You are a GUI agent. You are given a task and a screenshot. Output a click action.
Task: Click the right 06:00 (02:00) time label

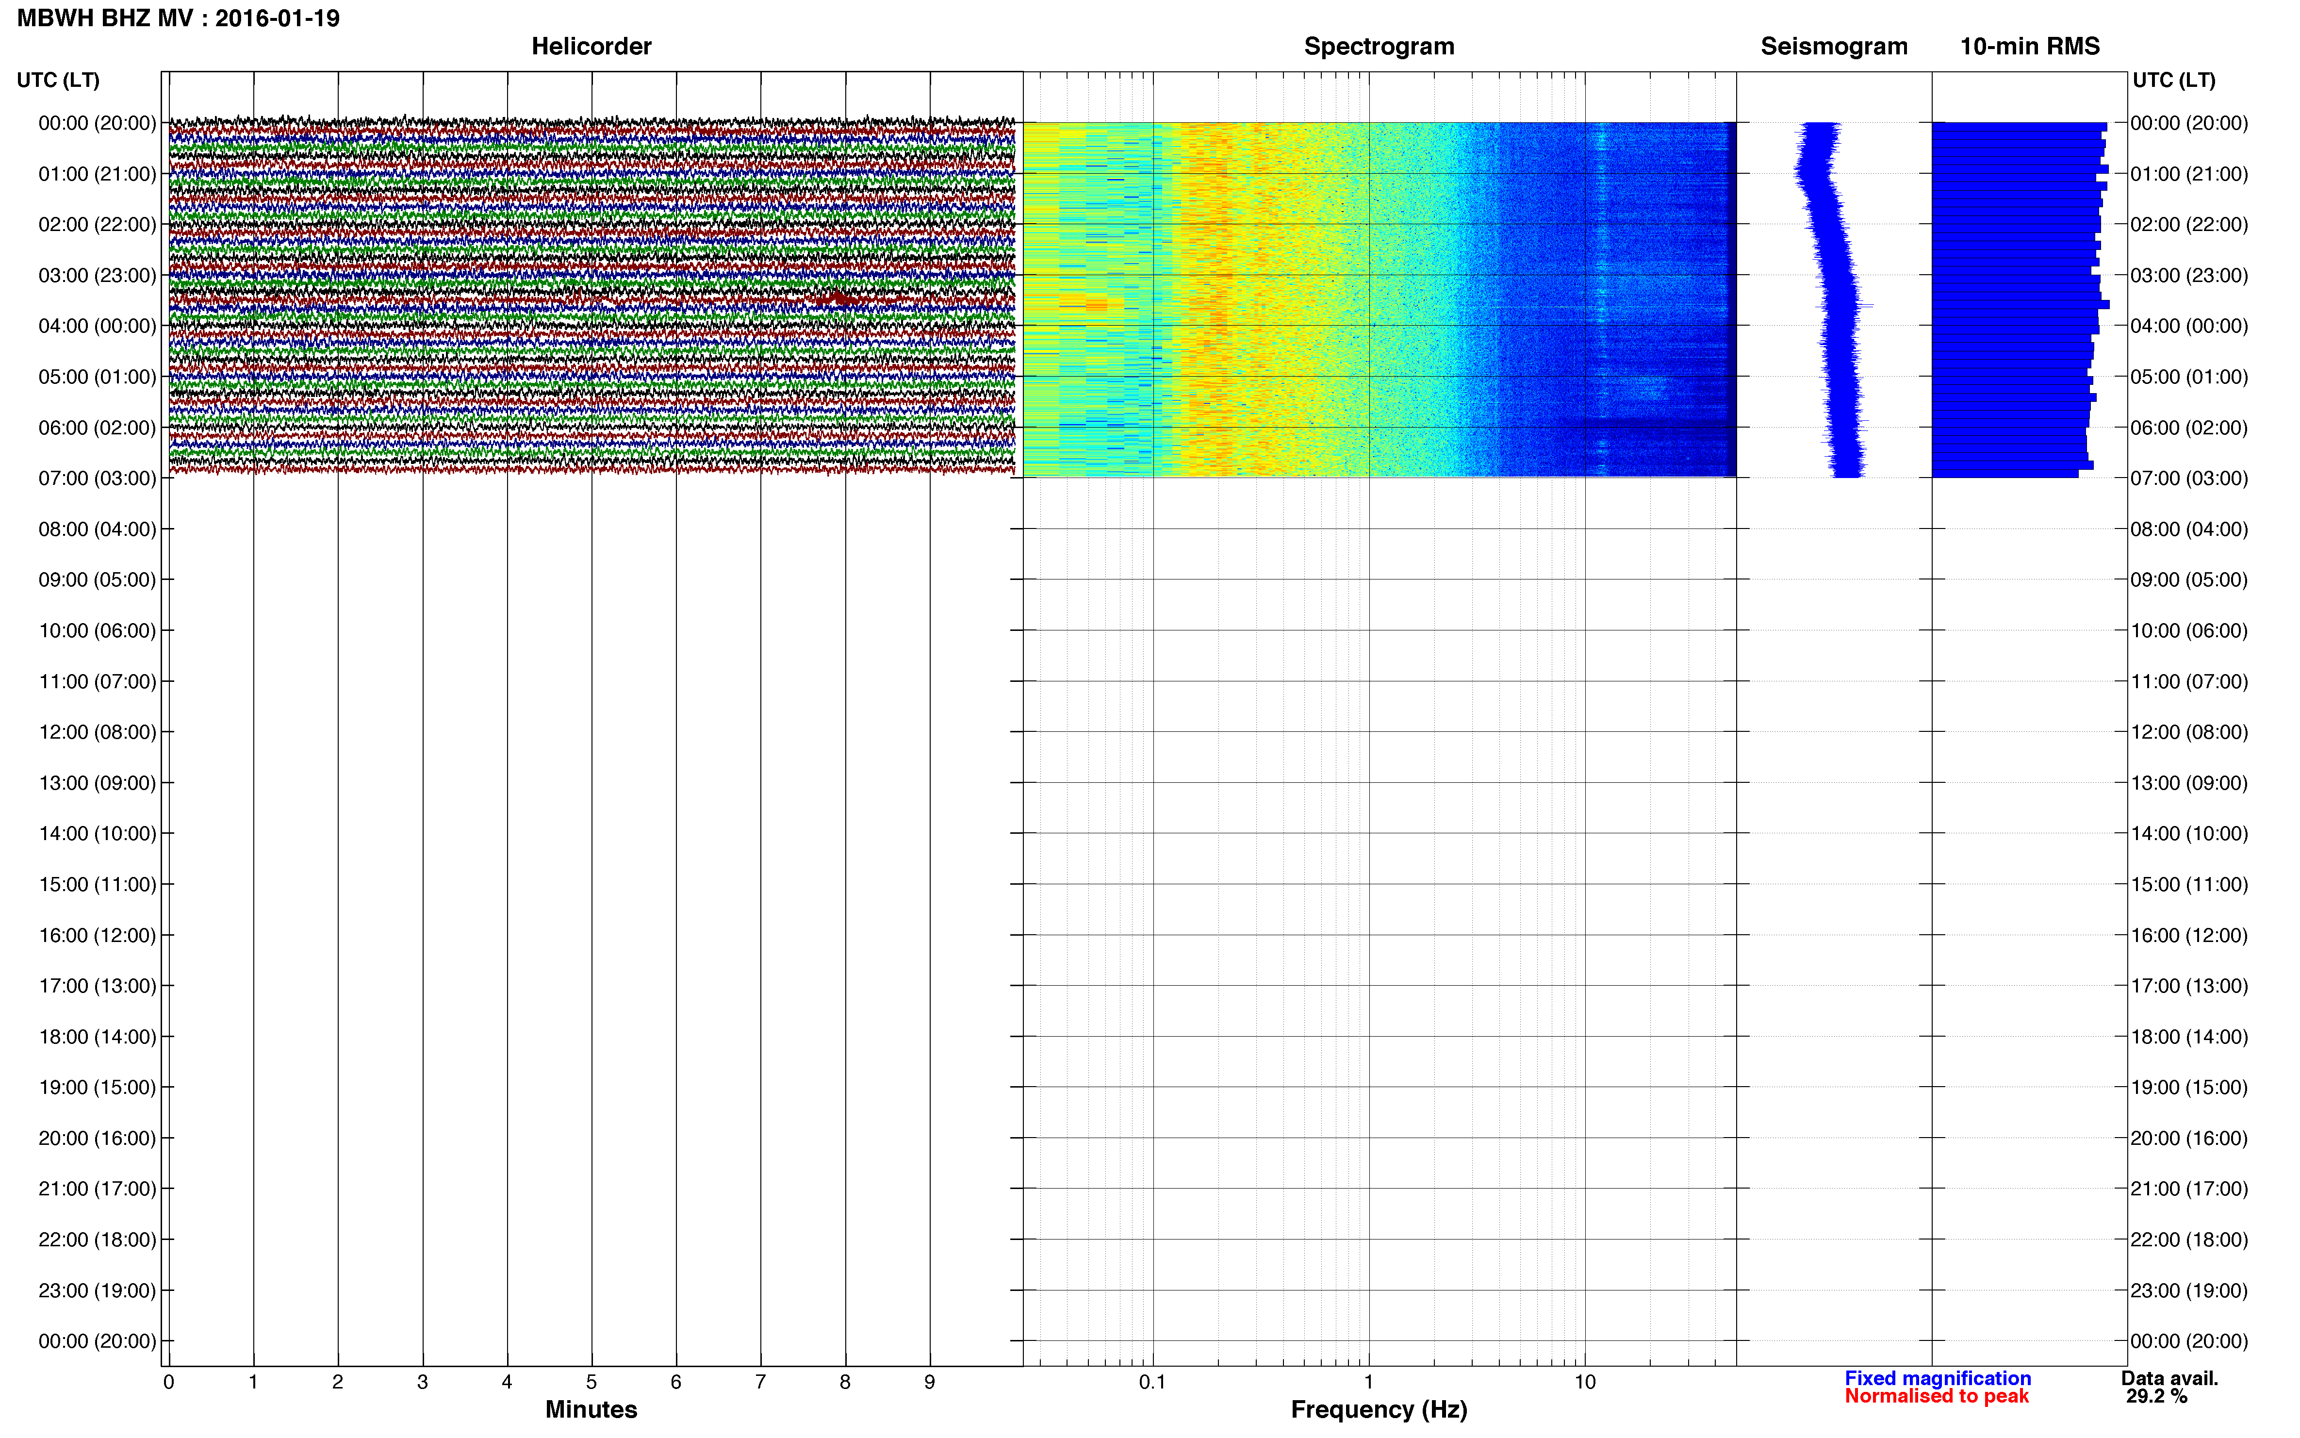[x=2189, y=428]
